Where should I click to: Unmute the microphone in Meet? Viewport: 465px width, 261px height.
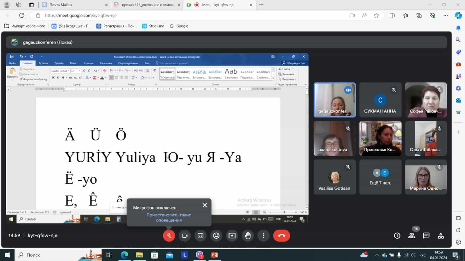pos(169,236)
